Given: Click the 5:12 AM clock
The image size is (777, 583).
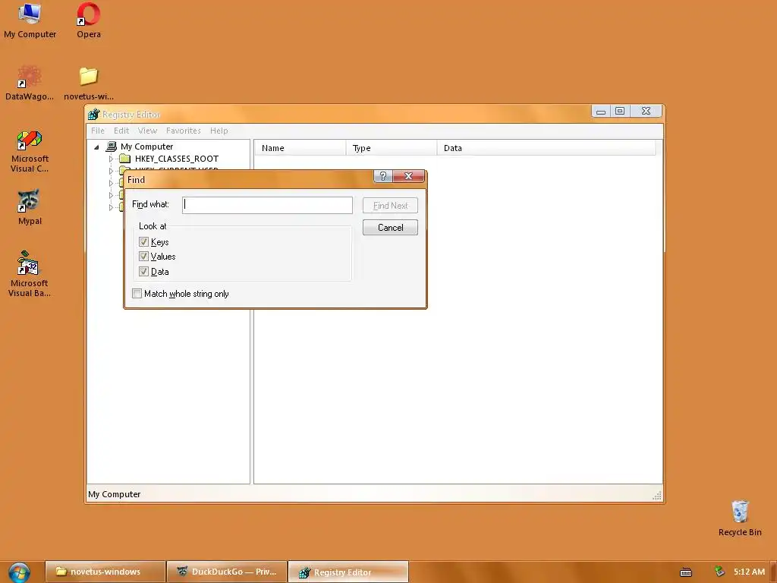Looking at the screenshot, I should 749,572.
